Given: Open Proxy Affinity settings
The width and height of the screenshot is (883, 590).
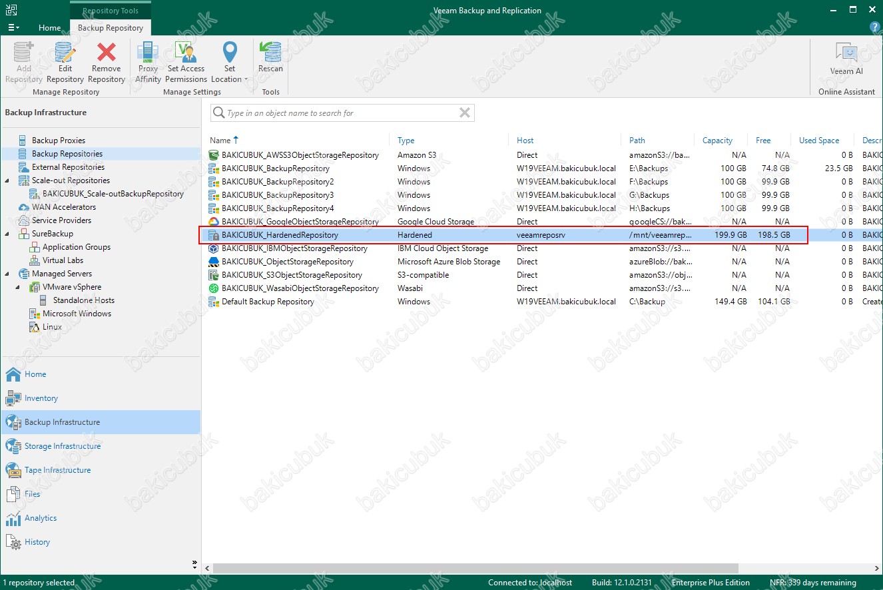Looking at the screenshot, I should tap(148, 62).
